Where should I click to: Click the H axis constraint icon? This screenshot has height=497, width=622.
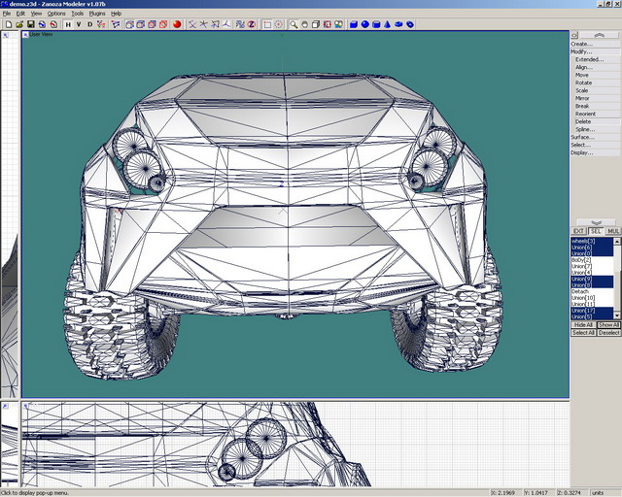(x=68, y=24)
